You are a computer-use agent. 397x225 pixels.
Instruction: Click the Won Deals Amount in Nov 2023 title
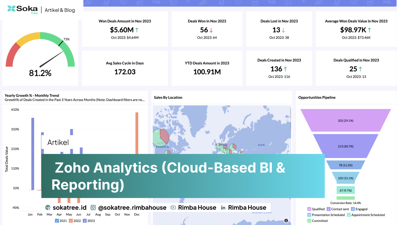tap(125, 21)
